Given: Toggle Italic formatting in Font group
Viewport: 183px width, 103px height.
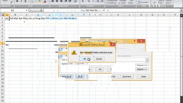Looking at the screenshot, I should (21, 1).
